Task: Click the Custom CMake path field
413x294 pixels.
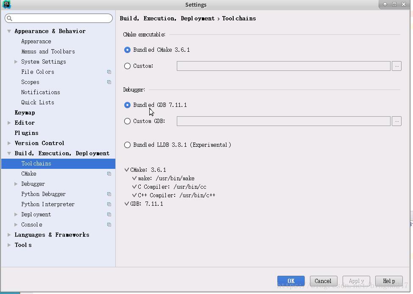Action: coord(283,66)
